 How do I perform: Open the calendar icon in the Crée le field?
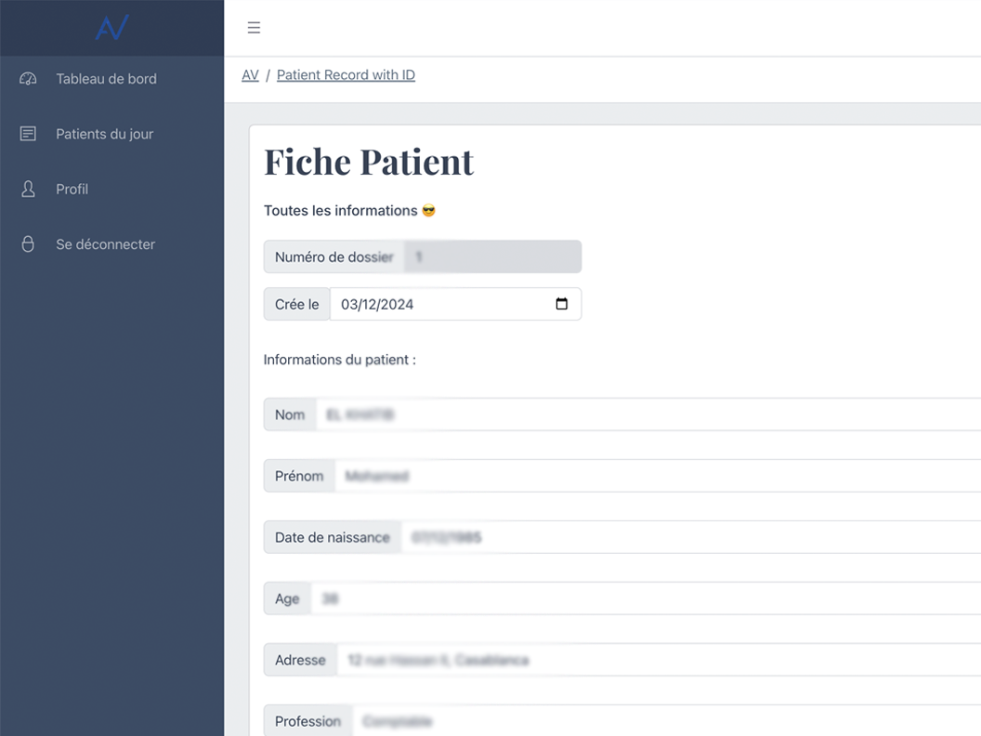tap(561, 303)
